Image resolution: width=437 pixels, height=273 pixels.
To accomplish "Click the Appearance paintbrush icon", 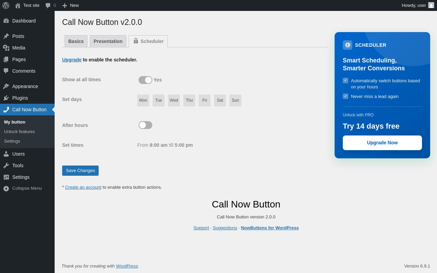I will (x=6, y=86).
